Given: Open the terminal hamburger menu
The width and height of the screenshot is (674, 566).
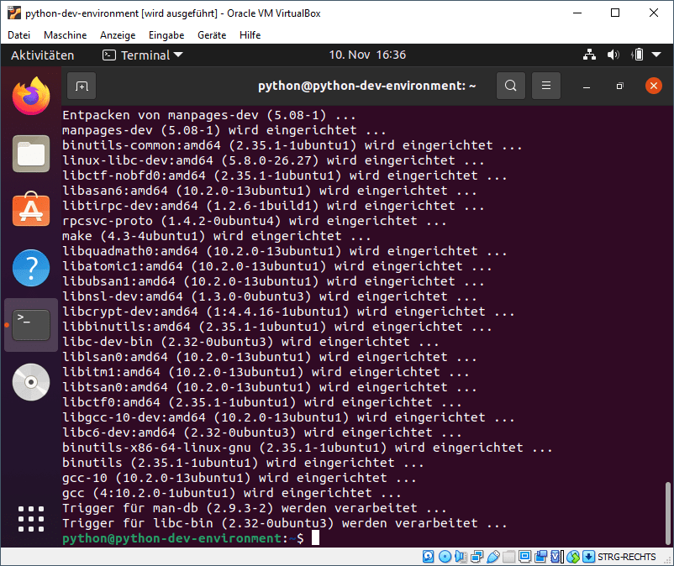Looking at the screenshot, I should [x=545, y=86].
